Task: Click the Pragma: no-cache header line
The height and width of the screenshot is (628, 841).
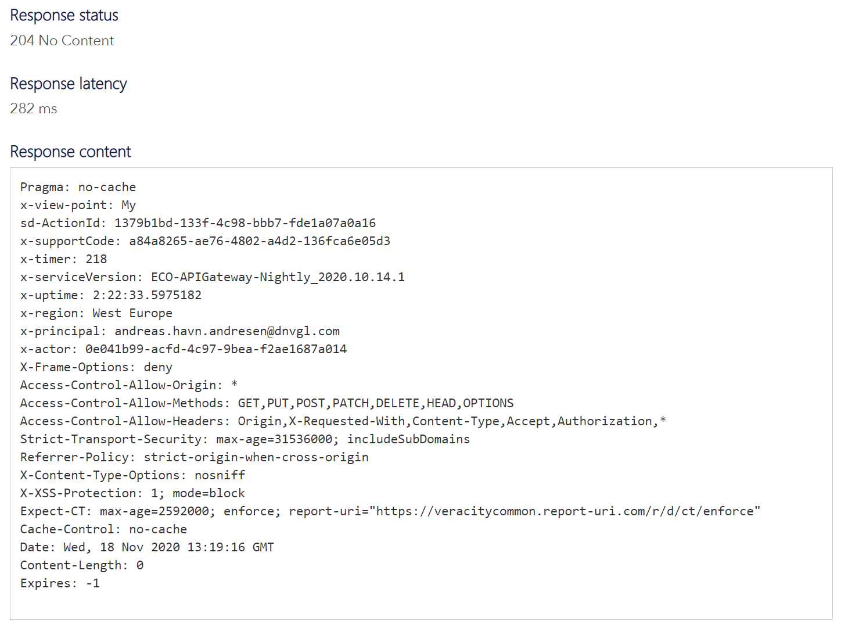Action: pos(78,187)
